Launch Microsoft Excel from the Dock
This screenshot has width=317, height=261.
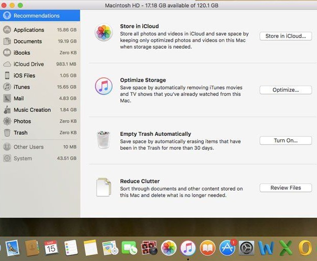click(x=286, y=248)
